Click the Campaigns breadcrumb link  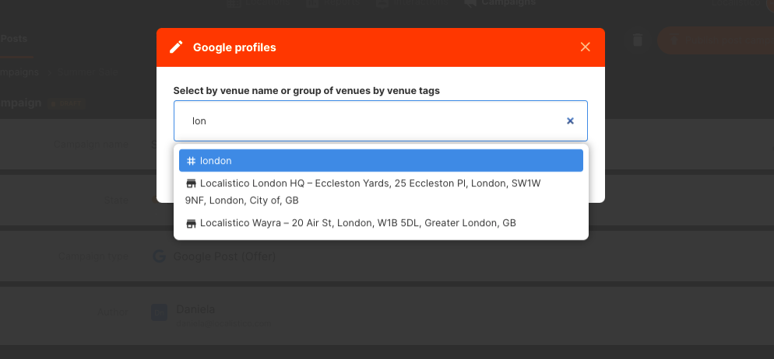(19, 72)
